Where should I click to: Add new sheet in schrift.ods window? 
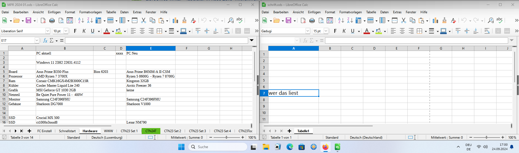pos(289,131)
